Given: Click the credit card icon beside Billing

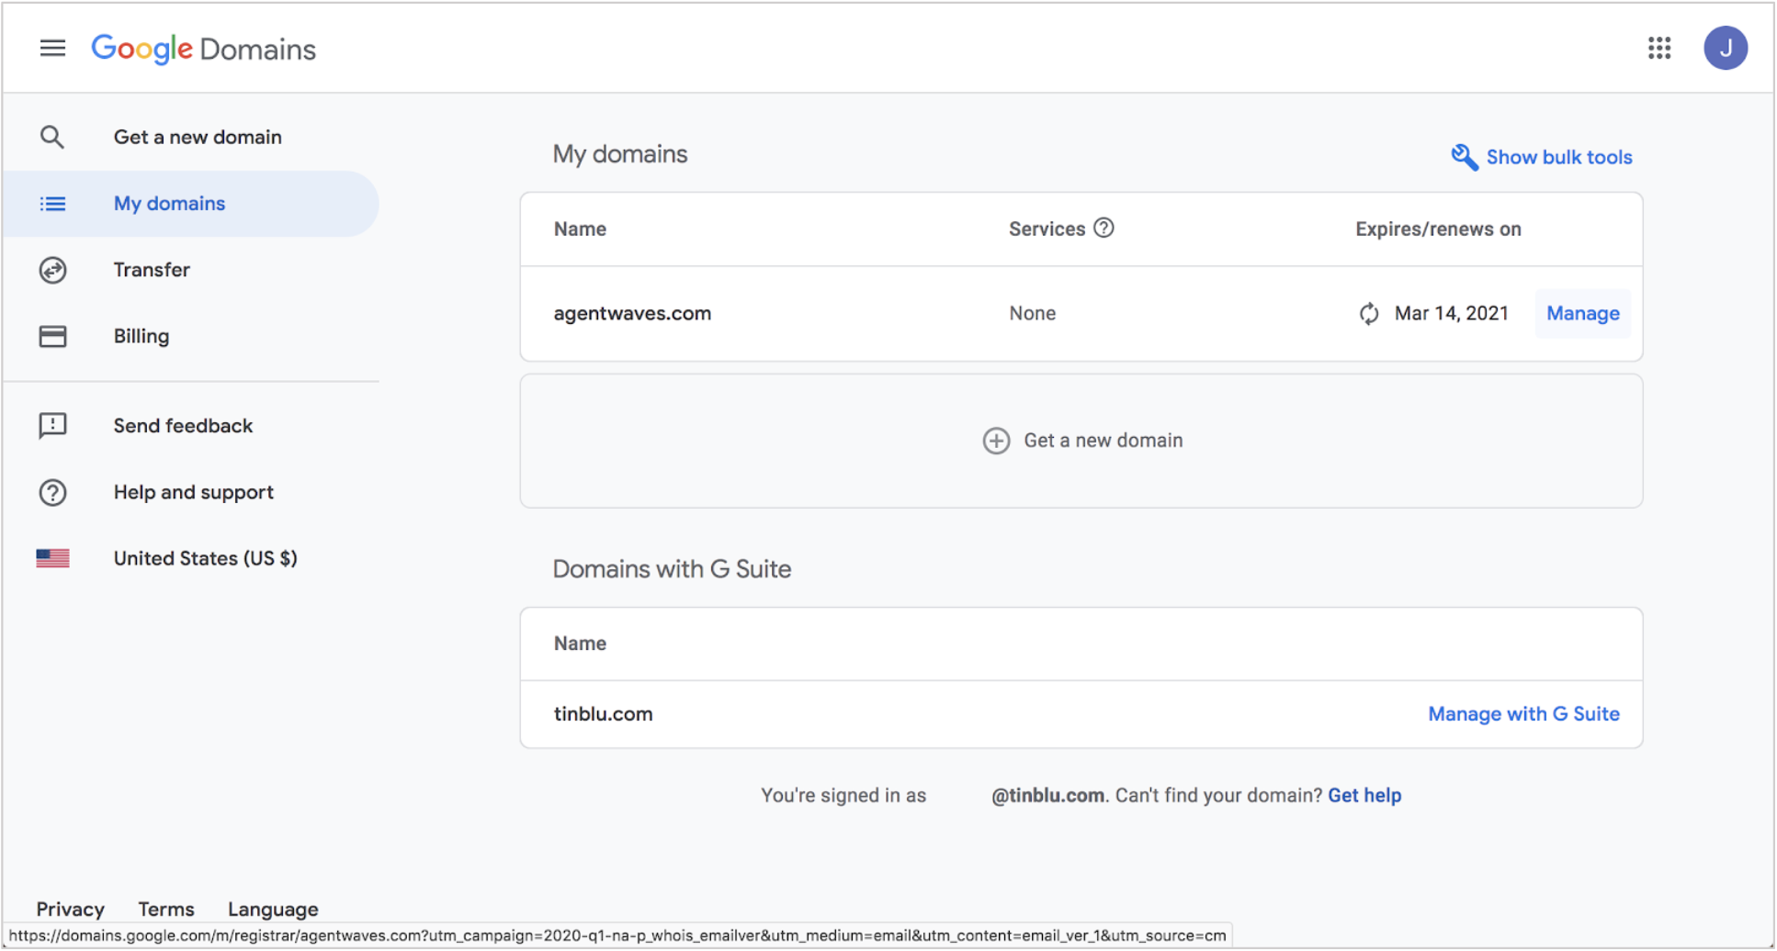Looking at the screenshot, I should point(52,336).
